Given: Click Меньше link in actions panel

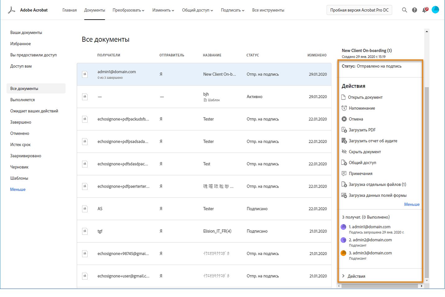Looking at the screenshot, I should pyautogui.click(x=412, y=204).
